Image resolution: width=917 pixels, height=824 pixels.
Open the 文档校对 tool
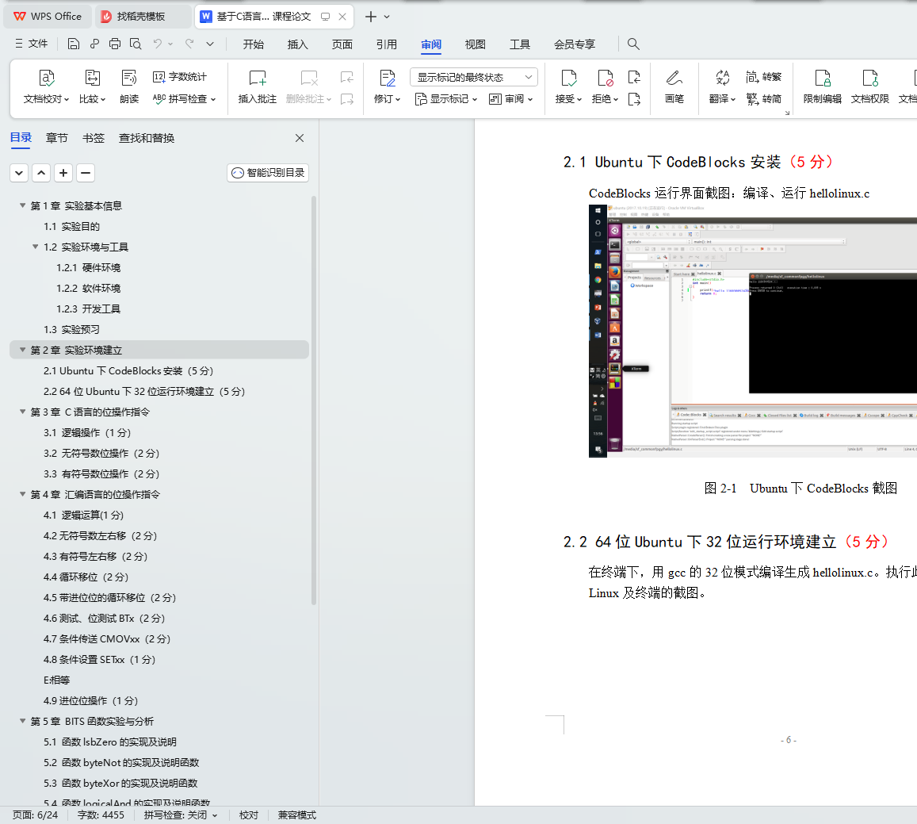pos(46,86)
